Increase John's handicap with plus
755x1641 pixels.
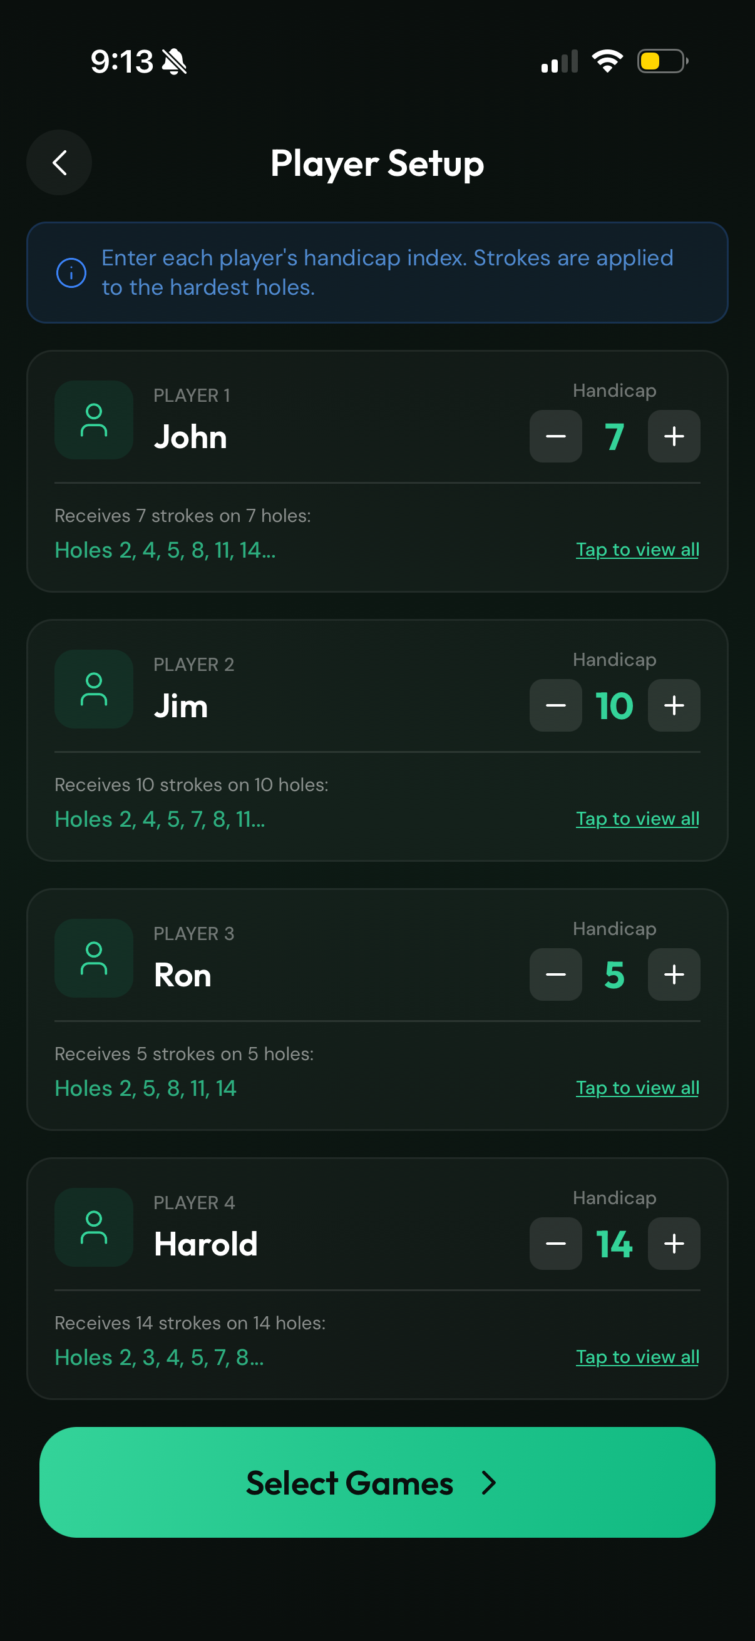tap(674, 436)
